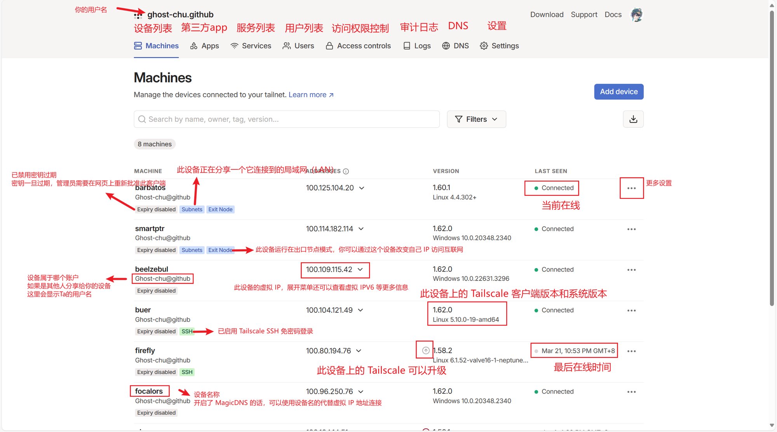Click the Download link in header

[x=547, y=15]
